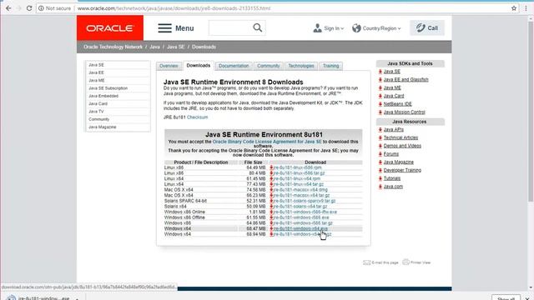This screenshot has height=300, width=534.
Task: Click the Java SDKs and Tools heading
Action: coord(410,63)
